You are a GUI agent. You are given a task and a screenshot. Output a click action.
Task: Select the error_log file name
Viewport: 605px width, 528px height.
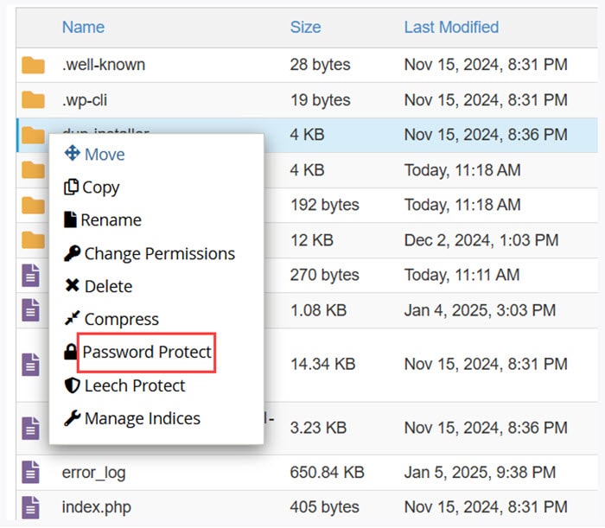pyautogui.click(x=93, y=472)
